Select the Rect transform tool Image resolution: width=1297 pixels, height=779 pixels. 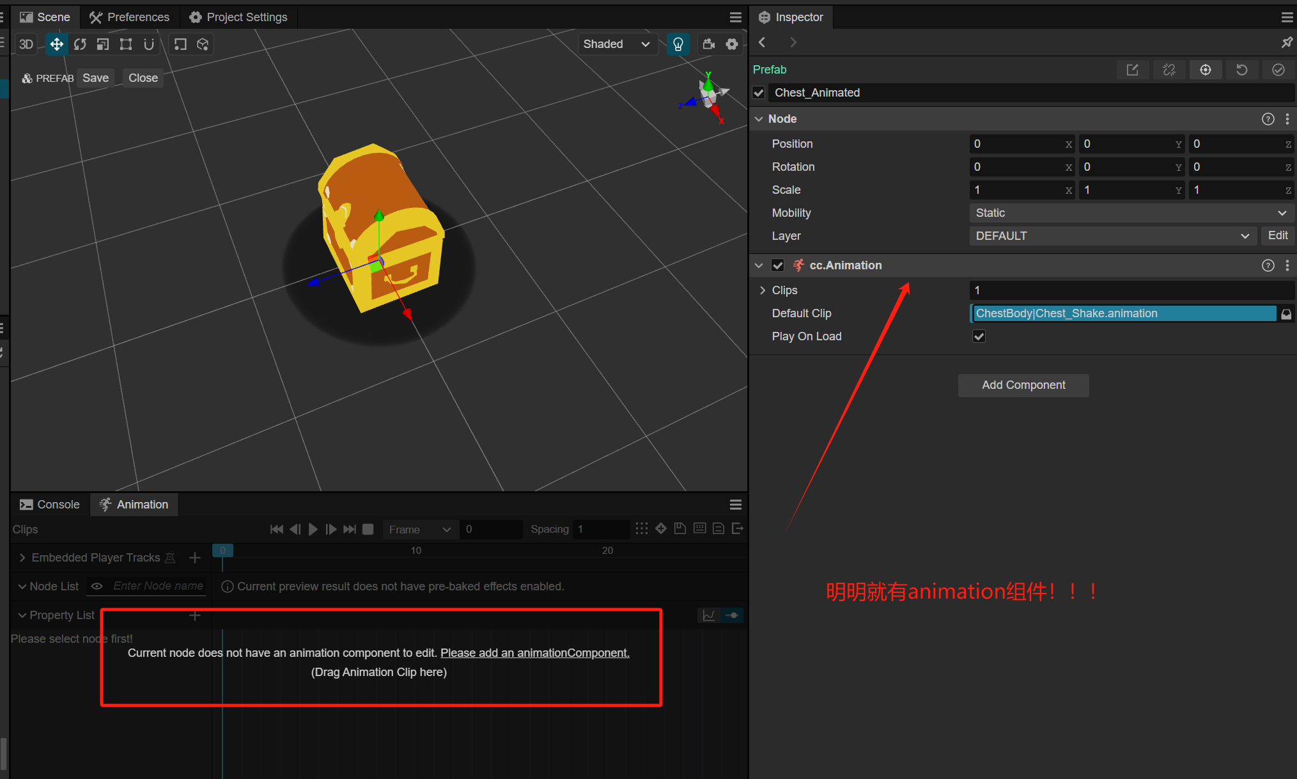tap(126, 44)
